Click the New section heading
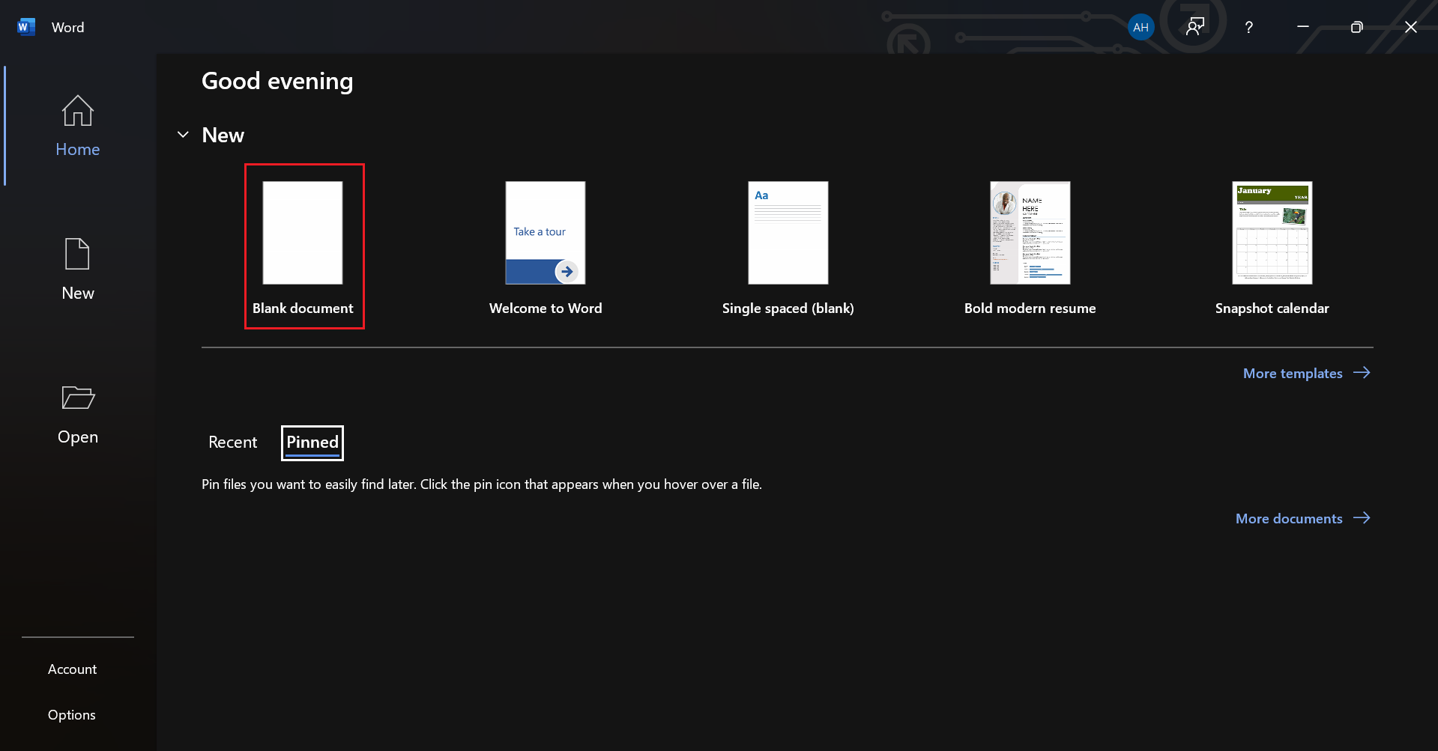 click(223, 135)
